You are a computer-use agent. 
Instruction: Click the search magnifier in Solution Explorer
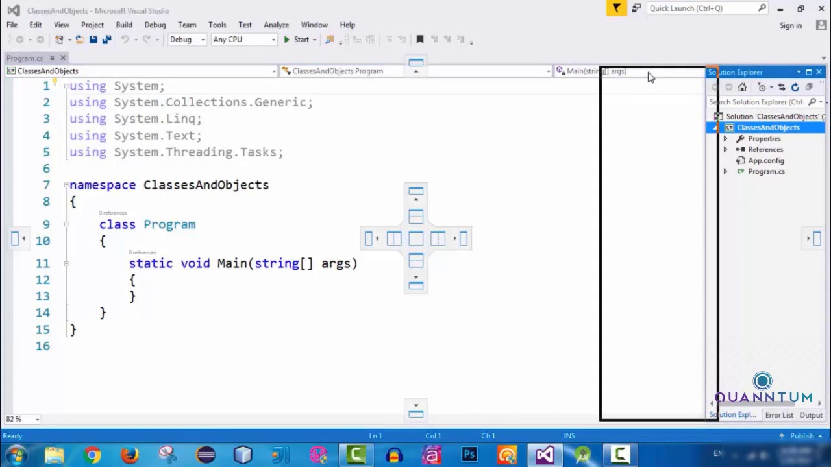coord(812,102)
